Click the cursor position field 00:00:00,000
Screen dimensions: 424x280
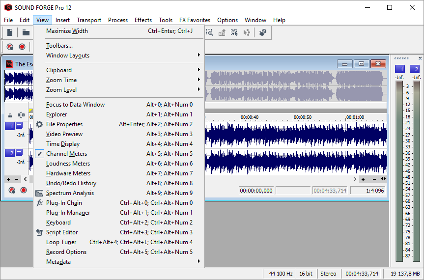coord(256,191)
